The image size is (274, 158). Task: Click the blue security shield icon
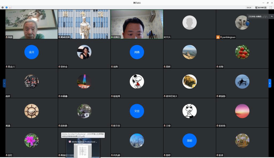click(x=6, y=7)
